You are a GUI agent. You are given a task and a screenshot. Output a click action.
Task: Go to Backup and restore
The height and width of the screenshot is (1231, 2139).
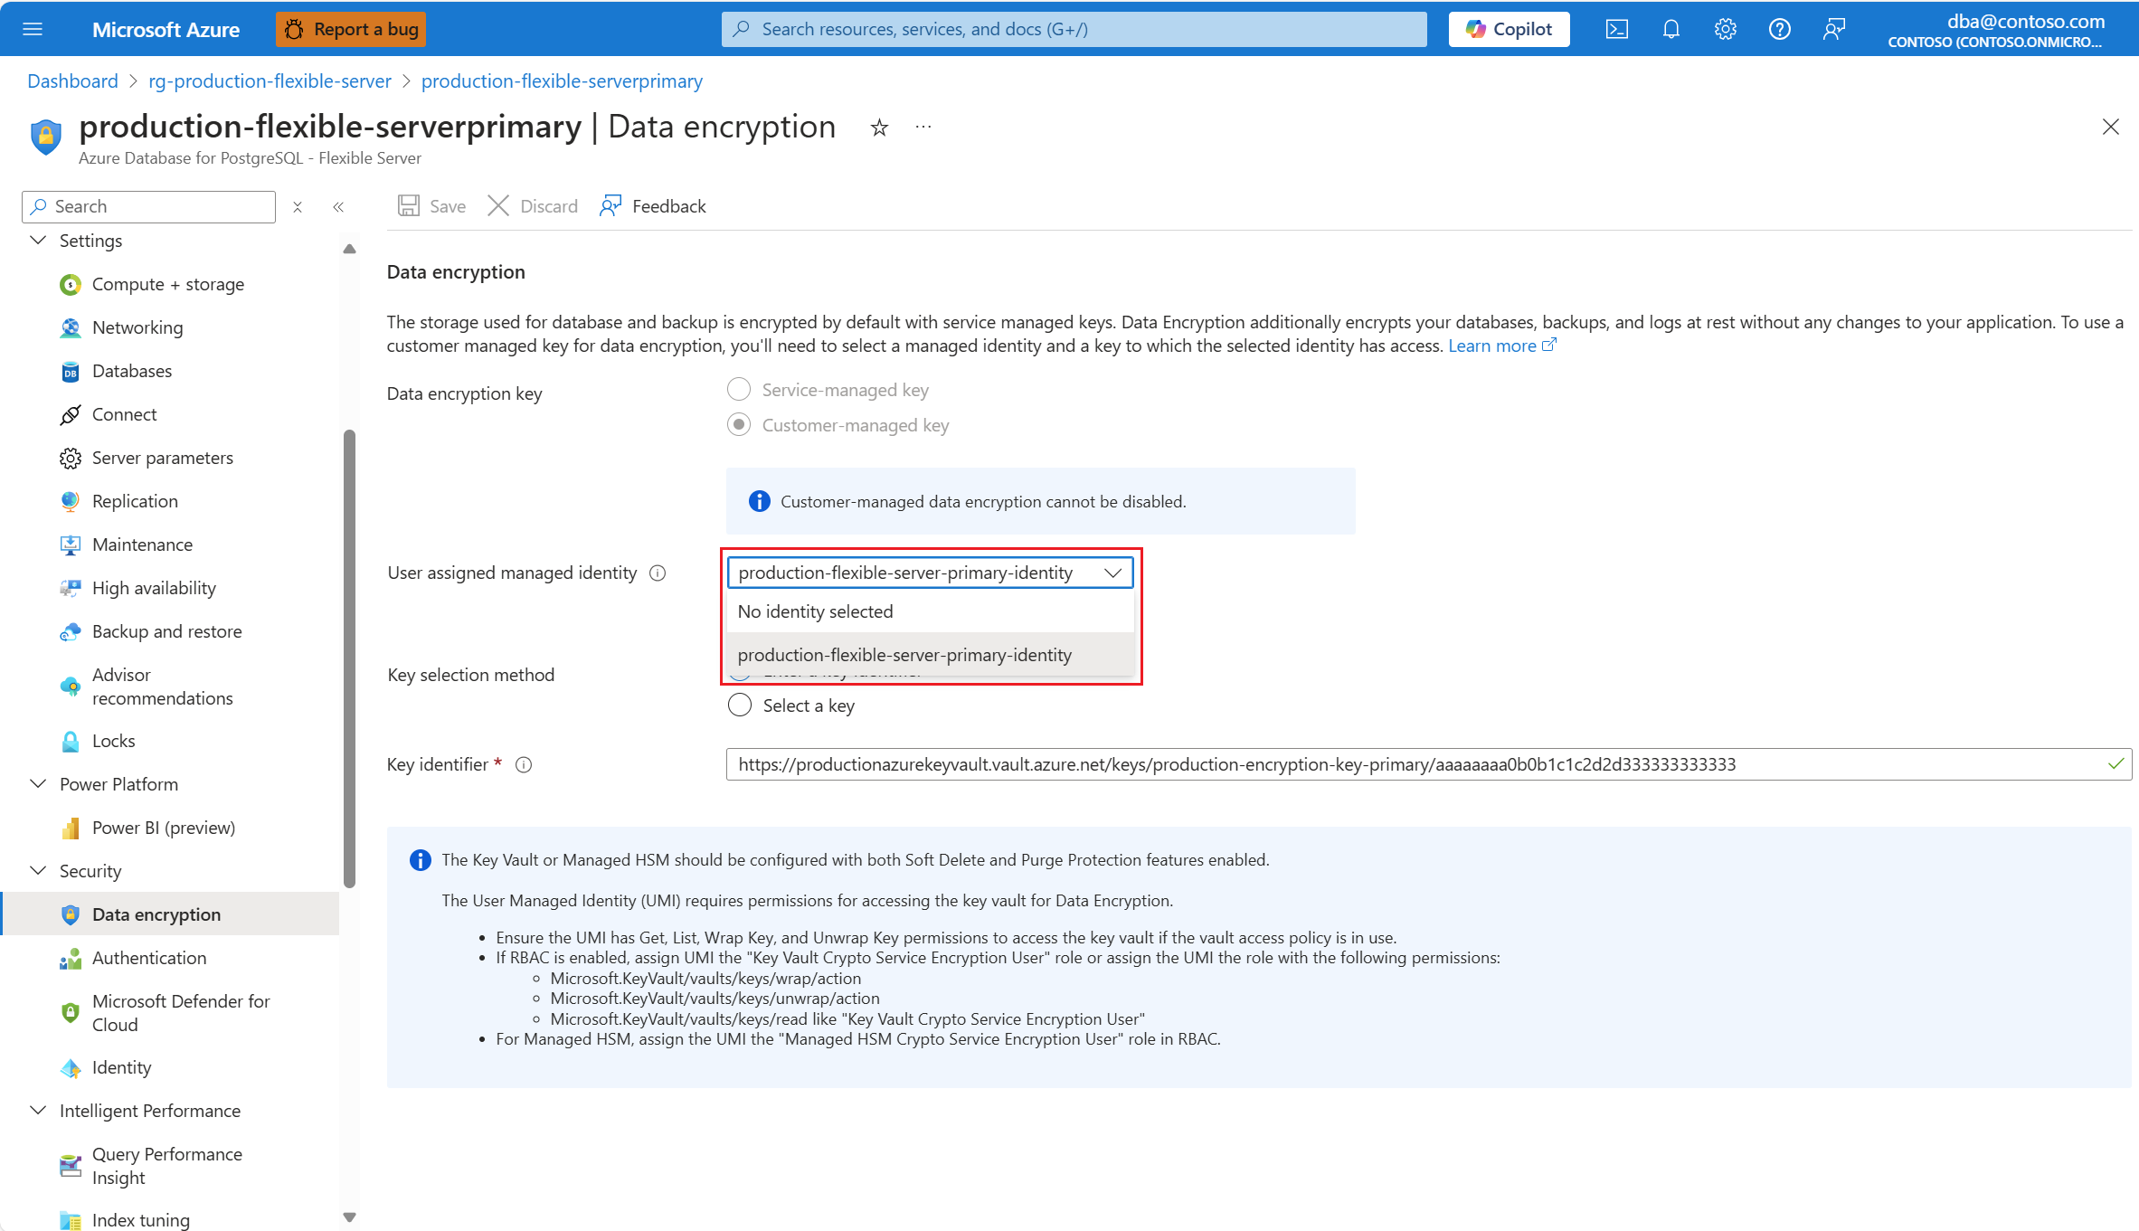(166, 631)
